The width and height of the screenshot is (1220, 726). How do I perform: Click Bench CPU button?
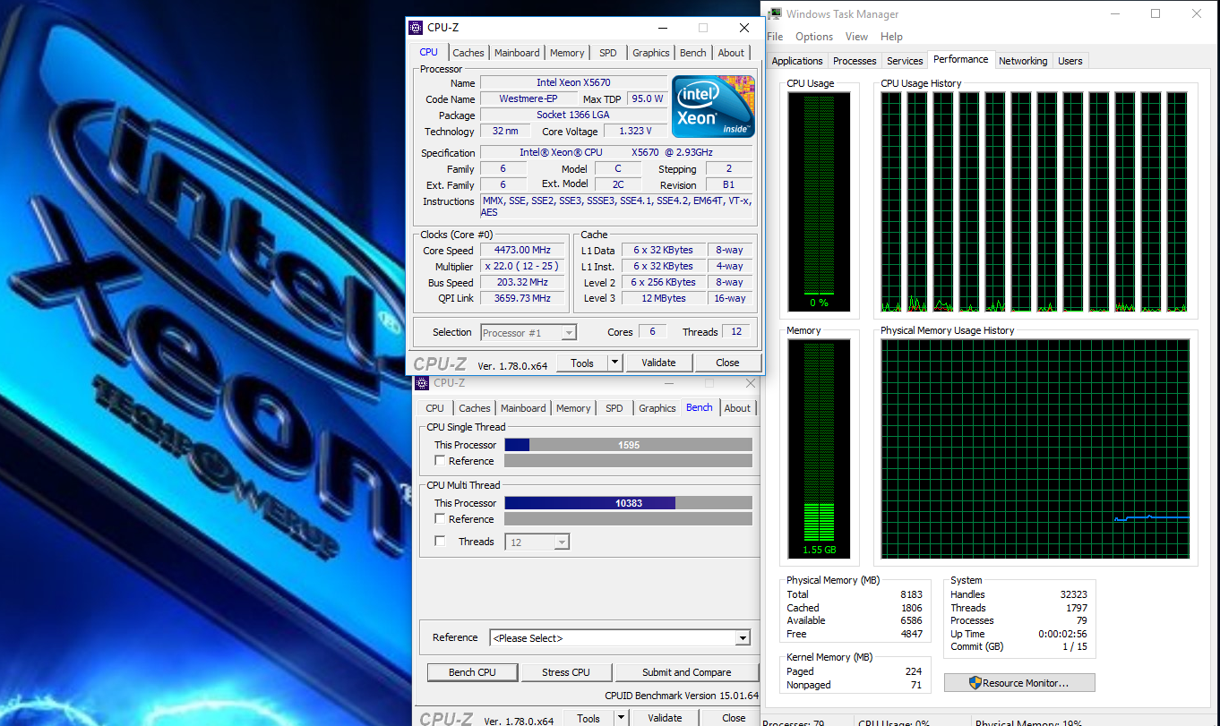[472, 672]
